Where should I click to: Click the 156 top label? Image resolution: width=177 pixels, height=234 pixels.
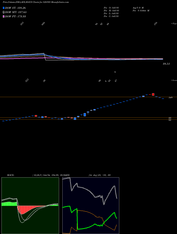(156, 24)
